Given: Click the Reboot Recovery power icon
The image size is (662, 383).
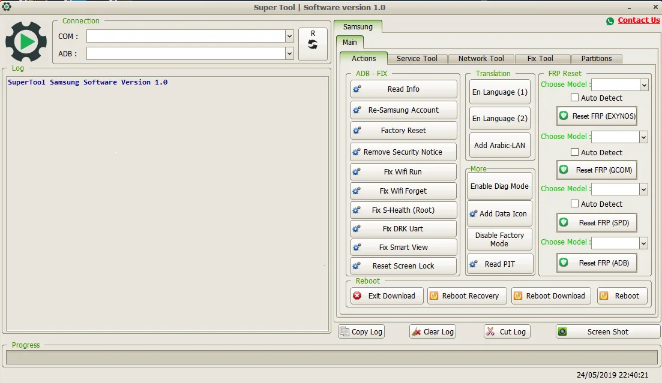Looking at the screenshot, I should pos(433,295).
